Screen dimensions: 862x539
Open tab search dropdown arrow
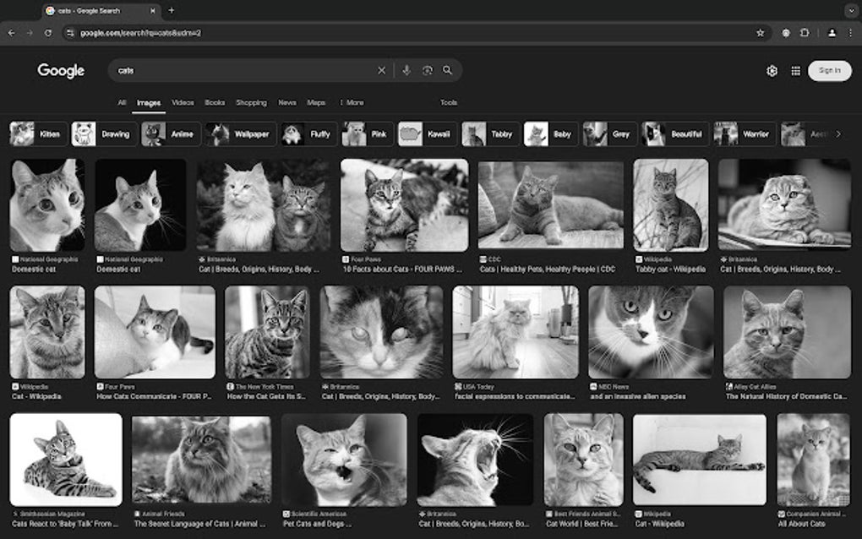tap(852, 10)
